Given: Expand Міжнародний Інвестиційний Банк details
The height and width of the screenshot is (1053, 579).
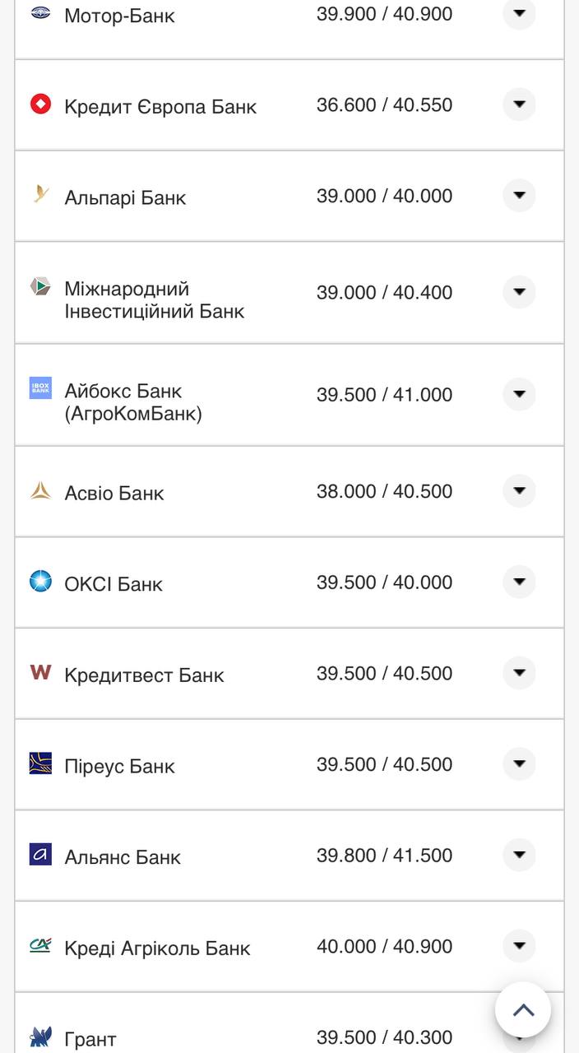Looking at the screenshot, I should pyautogui.click(x=519, y=292).
